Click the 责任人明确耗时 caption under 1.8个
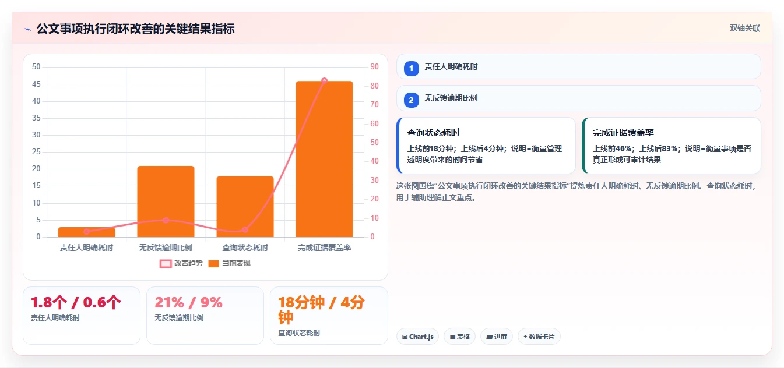The height and width of the screenshot is (368, 784). (55, 318)
